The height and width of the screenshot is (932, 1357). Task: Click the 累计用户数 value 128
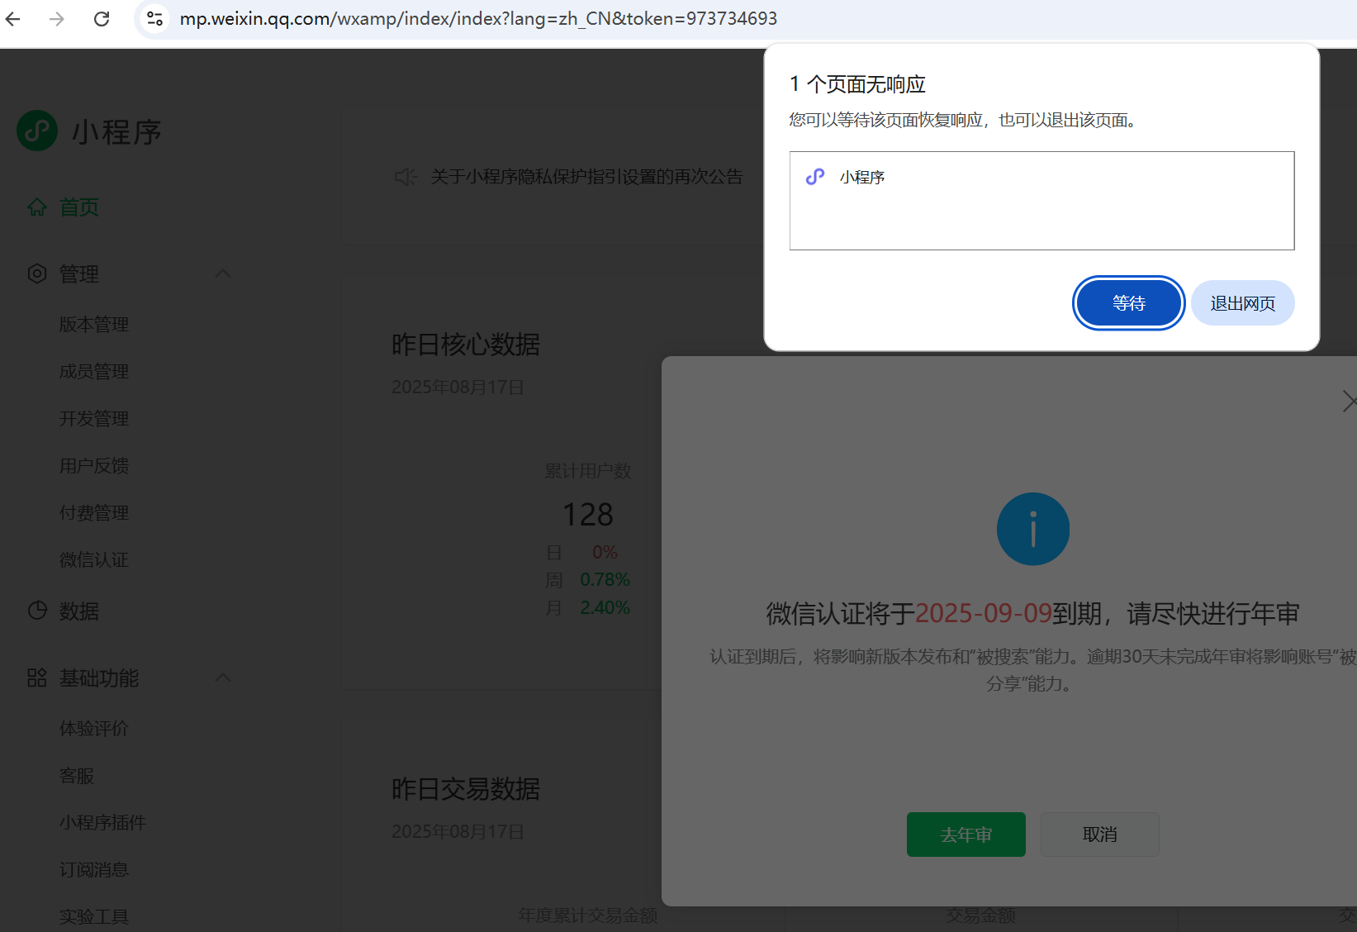(x=588, y=515)
